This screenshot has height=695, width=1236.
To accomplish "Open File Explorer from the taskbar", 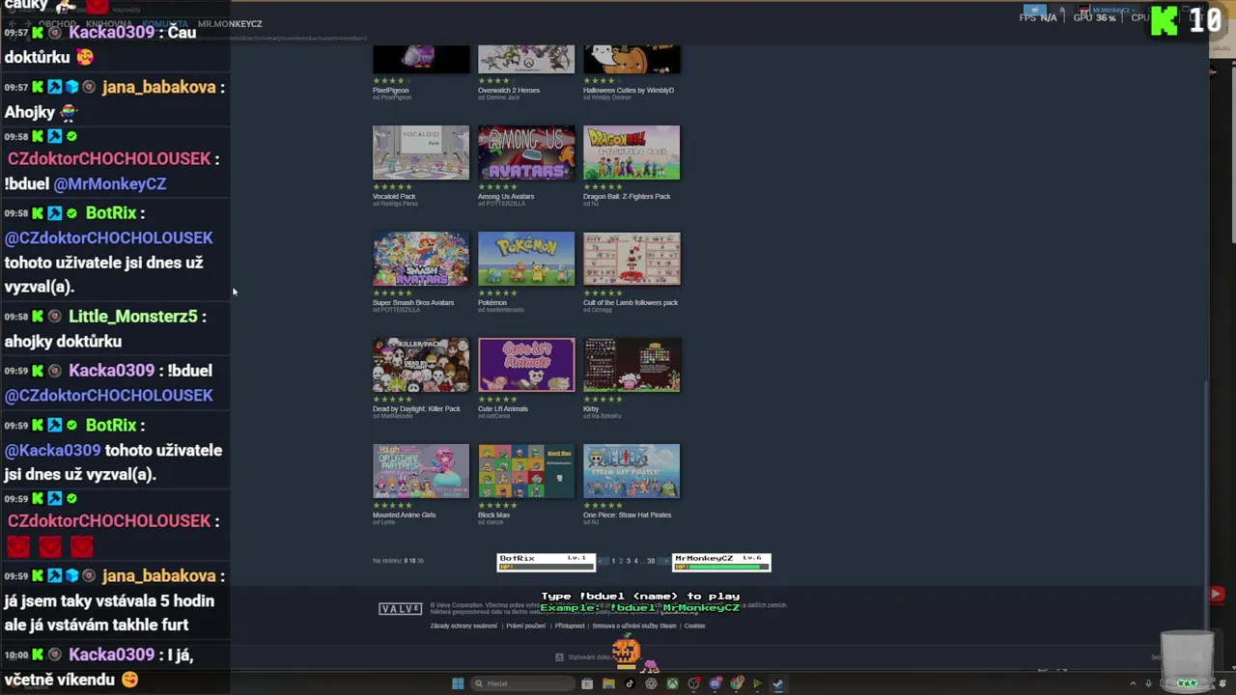I will point(608,683).
